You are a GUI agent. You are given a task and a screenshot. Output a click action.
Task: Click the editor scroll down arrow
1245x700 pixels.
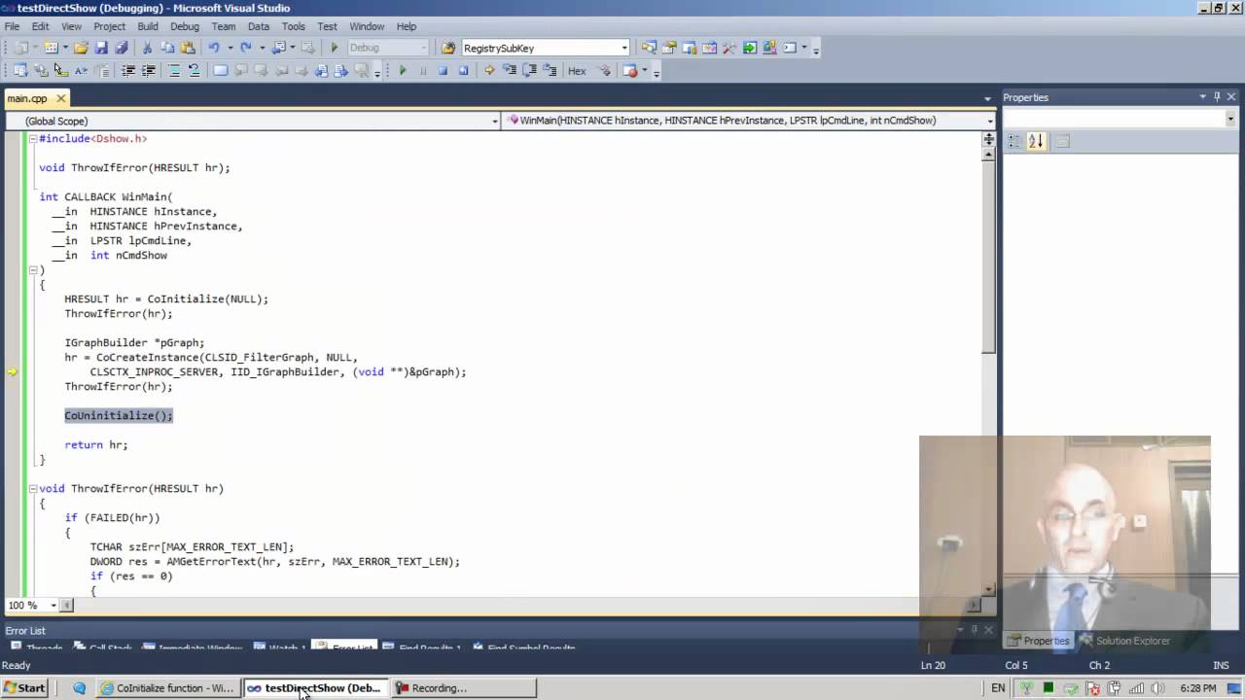988,589
